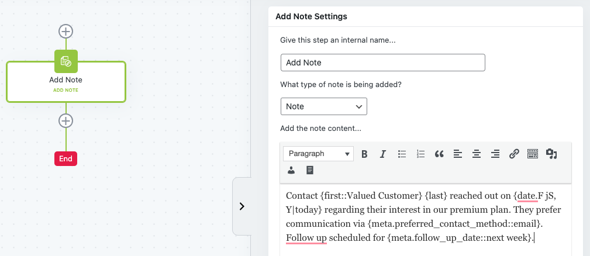This screenshot has height=256, width=590.
Task: Open the contact replacements person icon
Action: coord(291,170)
